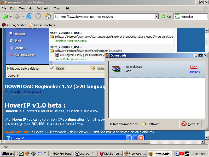Click the volume icon in system tray
Image resolution: width=209 pixels, height=157 pixels.
tap(178, 154)
